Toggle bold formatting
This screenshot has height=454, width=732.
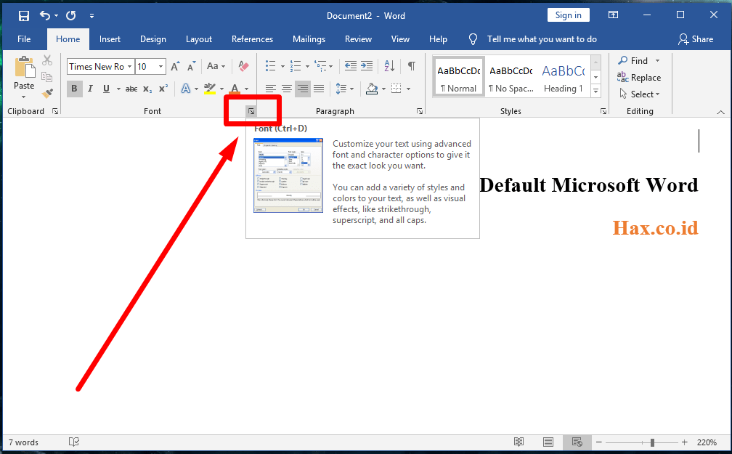[74, 89]
